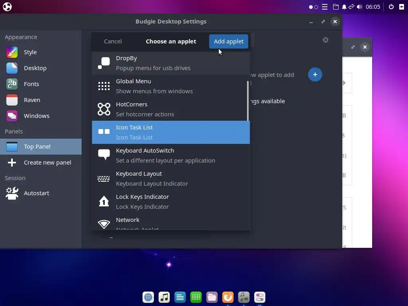Open Desktop settings in sidebar
Screen dimensions: 408x306
coord(41,68)
